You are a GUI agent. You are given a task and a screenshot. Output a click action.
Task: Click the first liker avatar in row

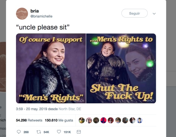click(82, 120)
